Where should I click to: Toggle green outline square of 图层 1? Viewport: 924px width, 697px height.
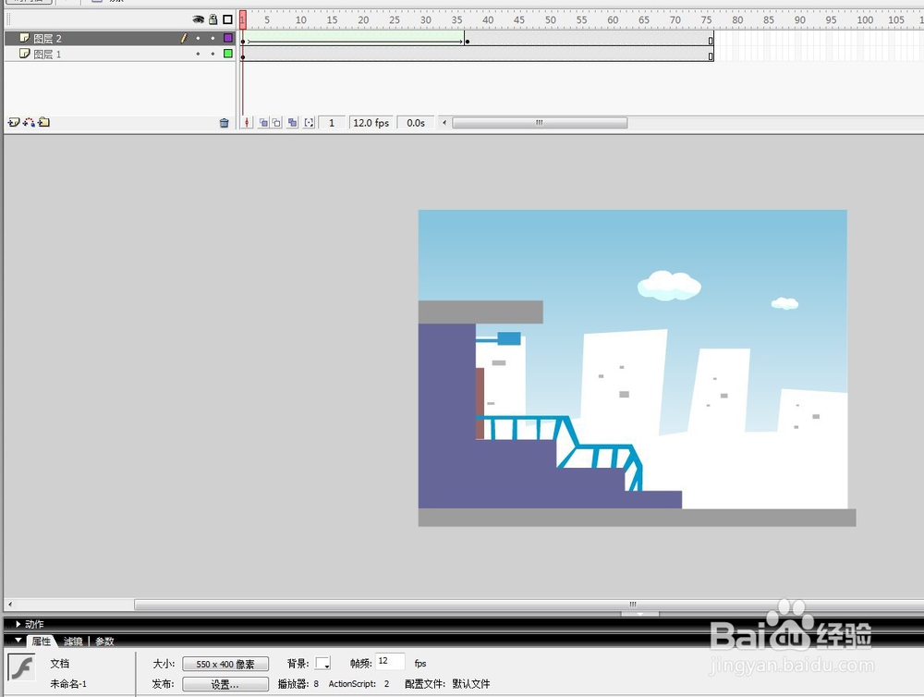(228, 54)
